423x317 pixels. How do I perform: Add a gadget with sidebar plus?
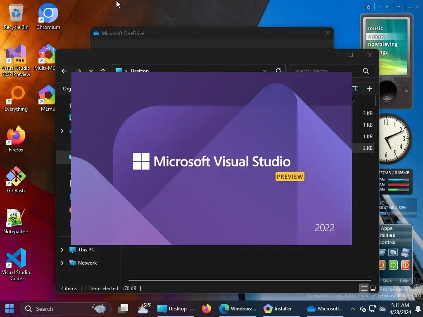[x=399, y=7]
